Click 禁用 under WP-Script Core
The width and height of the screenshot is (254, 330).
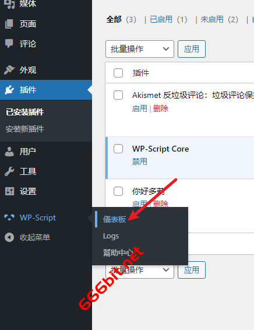coord(140,162)
